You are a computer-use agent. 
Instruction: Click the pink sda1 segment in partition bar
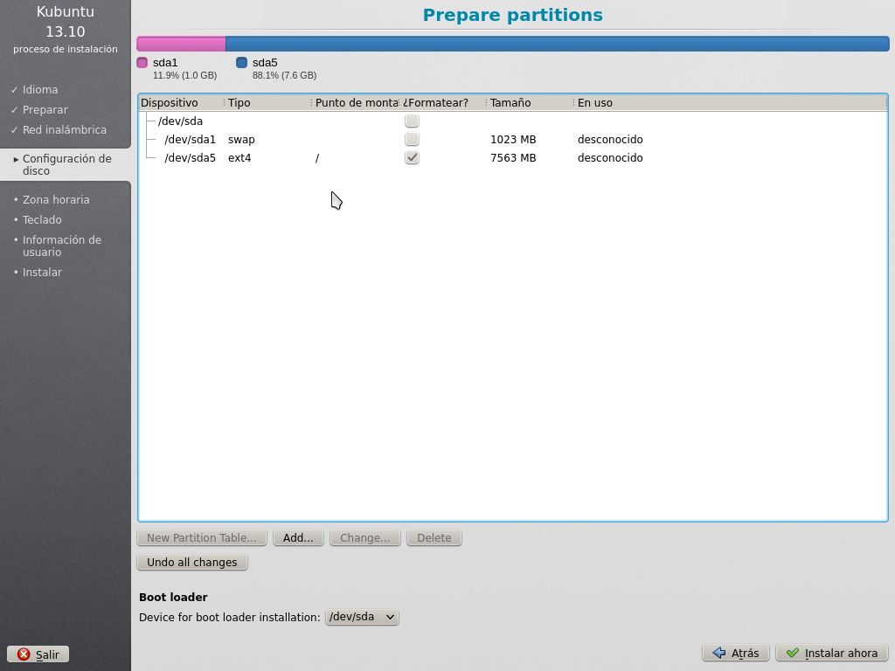click(181, 44)
